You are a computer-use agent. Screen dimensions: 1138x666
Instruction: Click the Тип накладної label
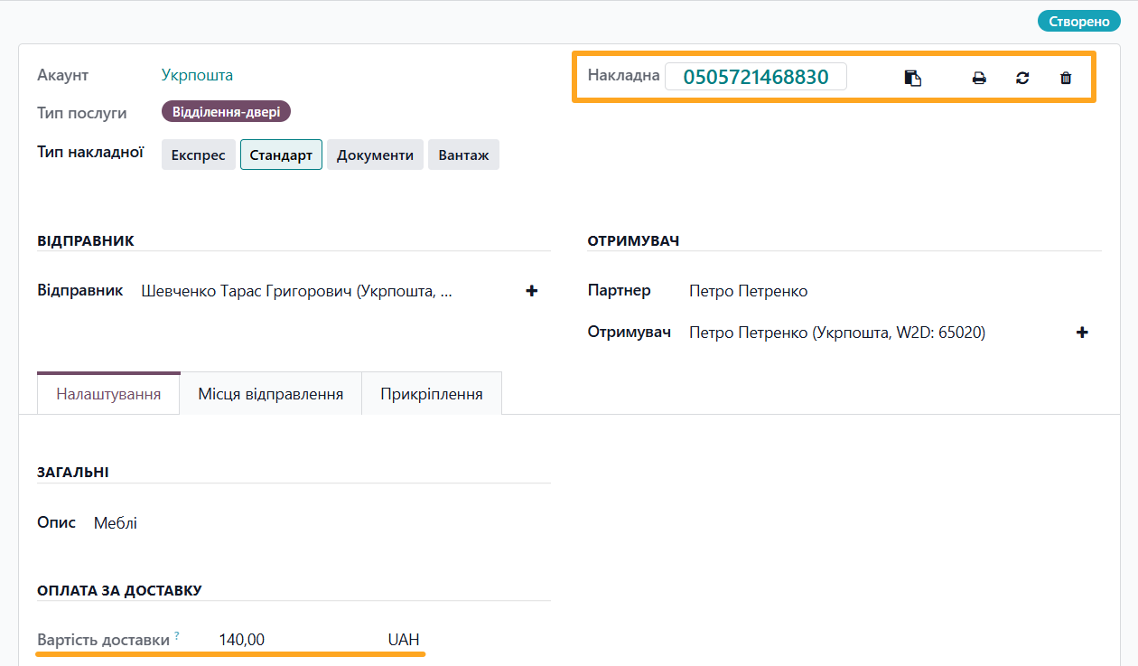[90, 152]
